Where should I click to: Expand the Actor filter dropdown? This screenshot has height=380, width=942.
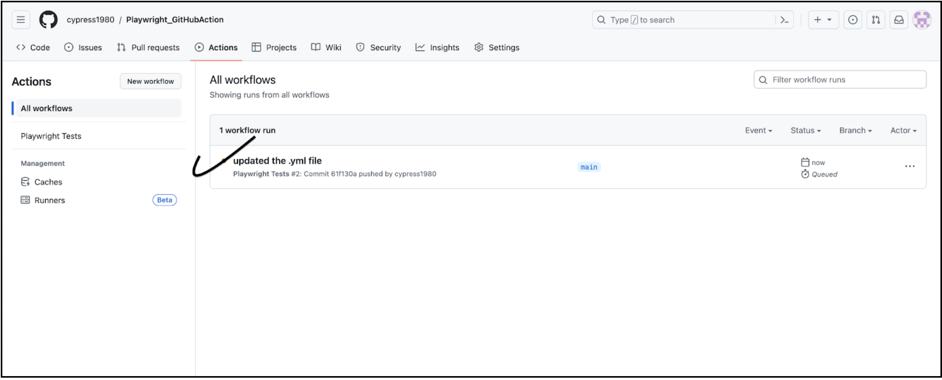tap(903, 130)
